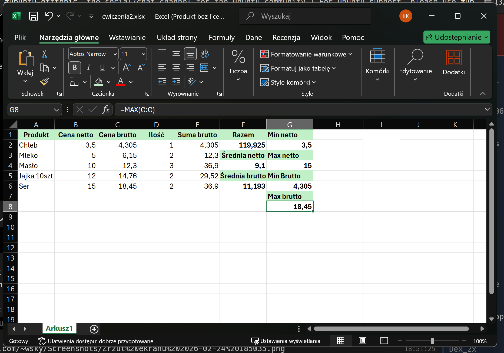This screenshot has height=353, width=504.
Task: Click the Cut scissors icon
Action: click(44, 54)
